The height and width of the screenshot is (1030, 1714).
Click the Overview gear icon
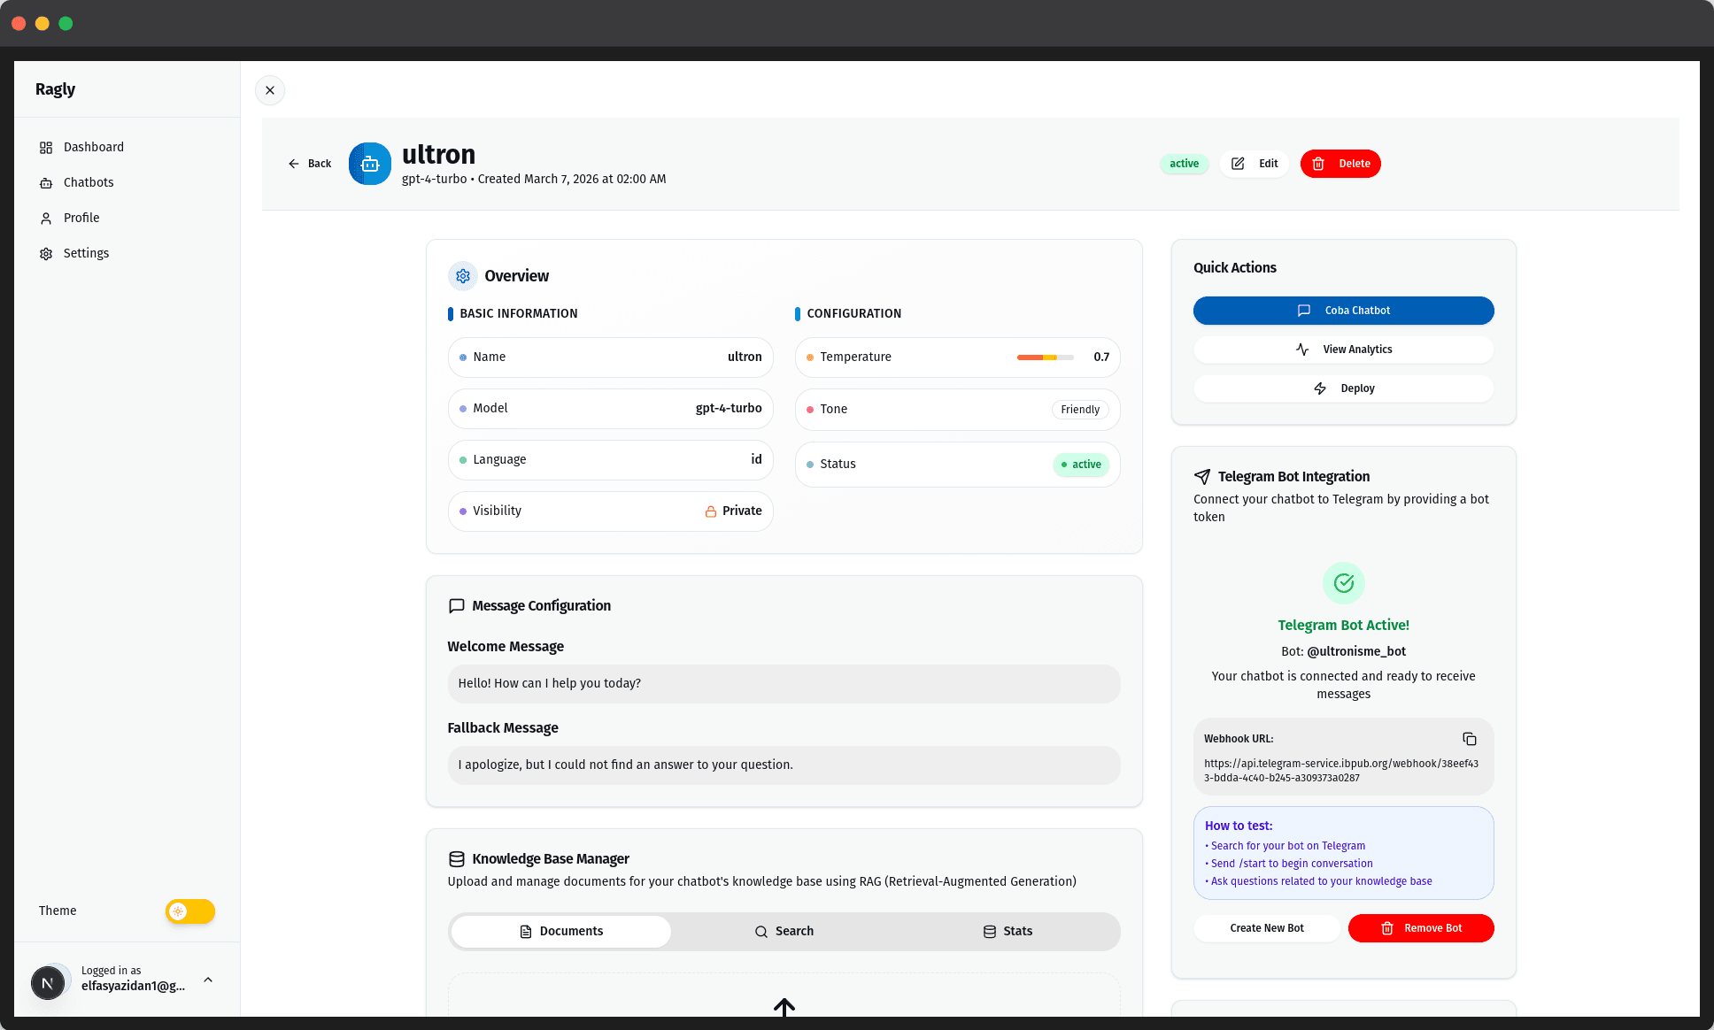pos(463,276)
